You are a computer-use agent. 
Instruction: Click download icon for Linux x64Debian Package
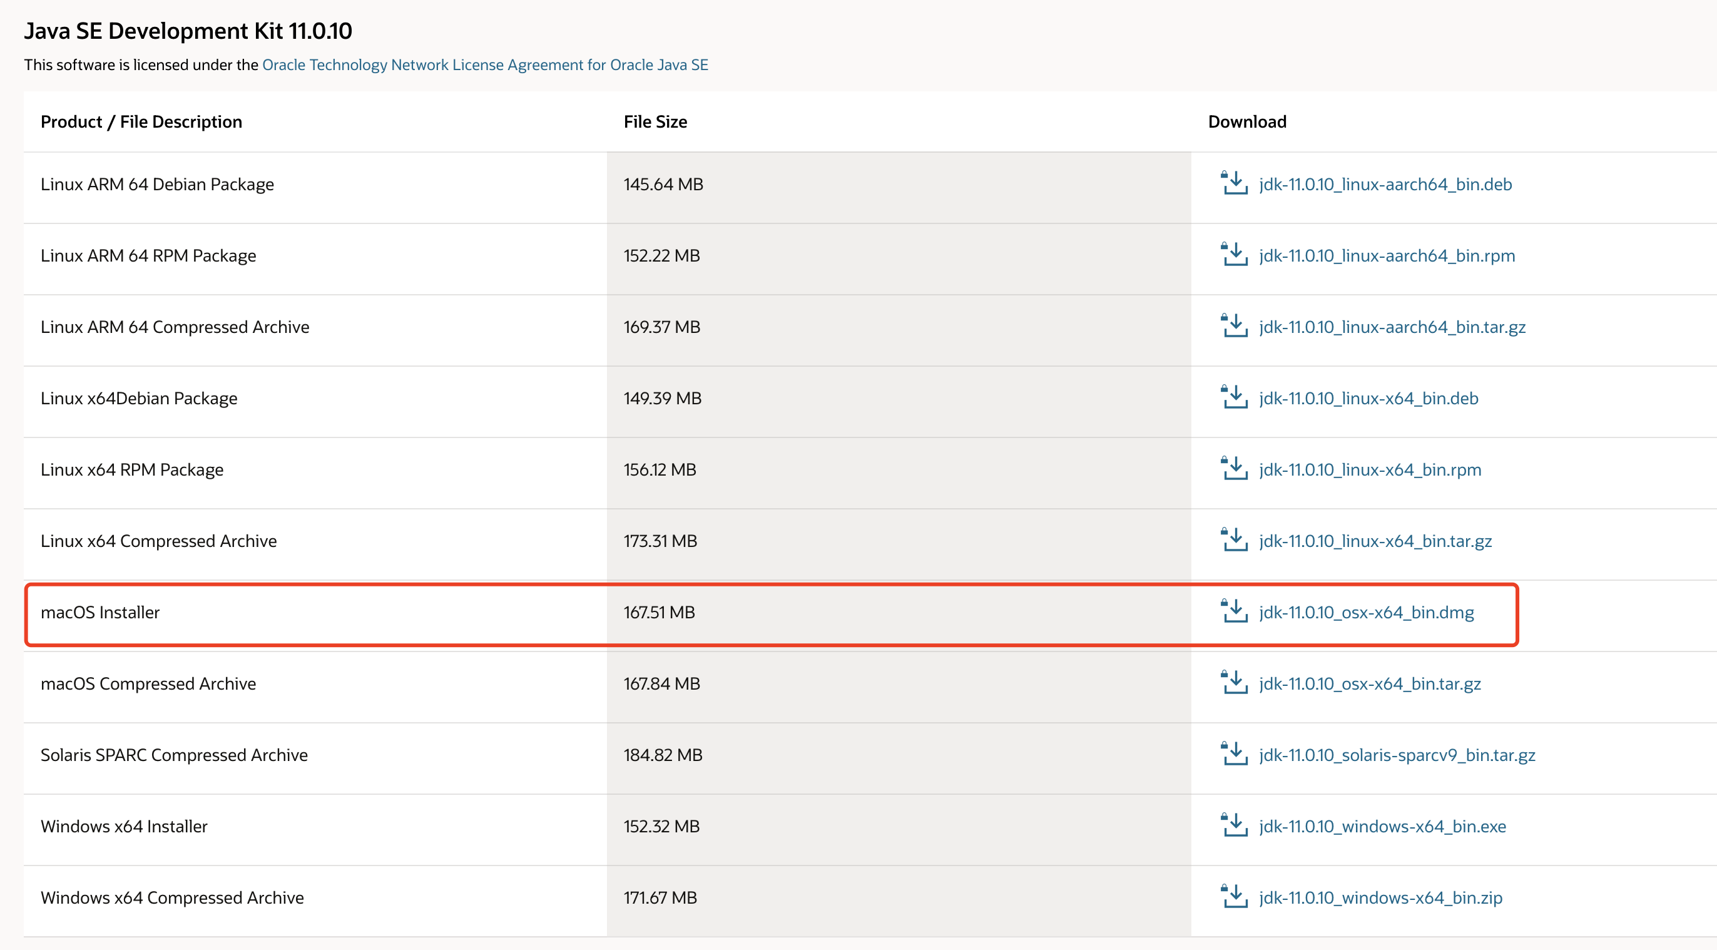click(1235, 397)
